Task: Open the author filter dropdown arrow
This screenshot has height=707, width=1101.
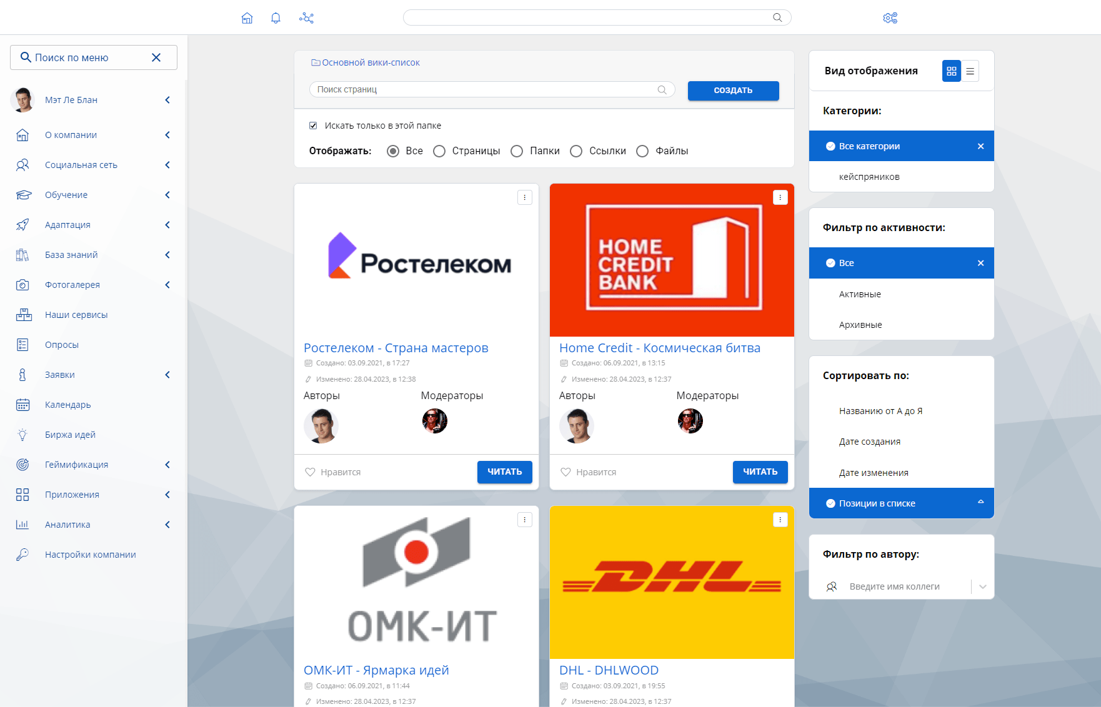Action: coord(982,586)
